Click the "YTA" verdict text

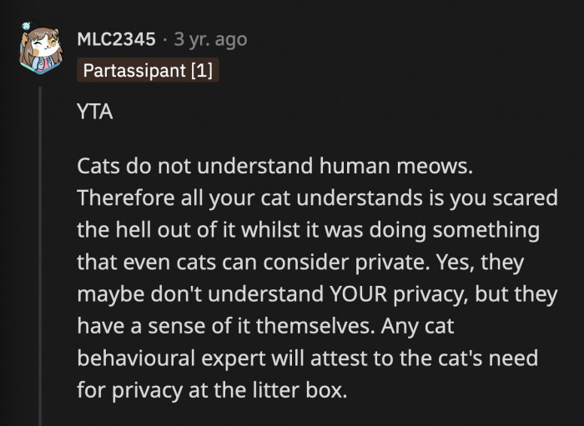click(94, 113)
